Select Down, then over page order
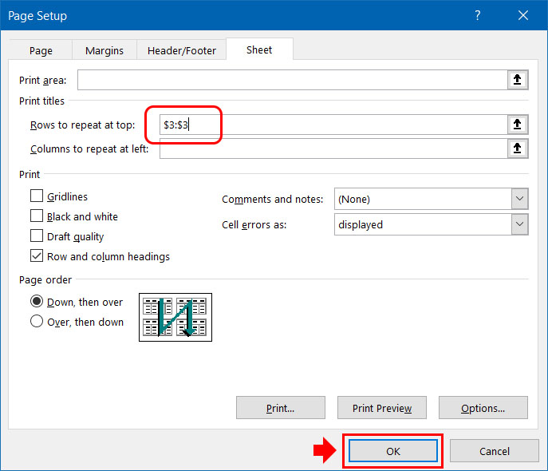The height and width of the screenshot is (471, 548). pyautogui.click(x=37, y=302)
